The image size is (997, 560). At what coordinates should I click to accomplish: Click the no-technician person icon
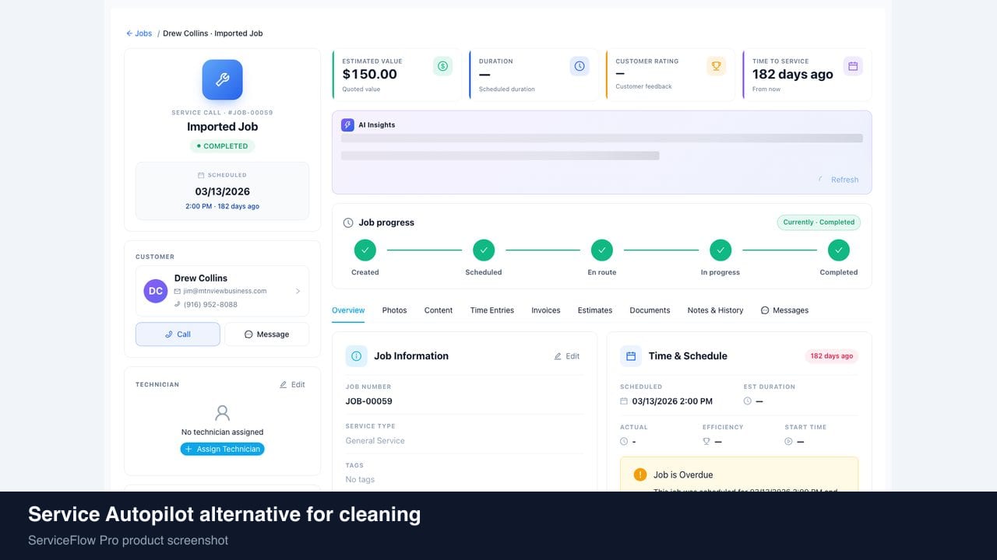pyautogui.click(x=223, y=413)
